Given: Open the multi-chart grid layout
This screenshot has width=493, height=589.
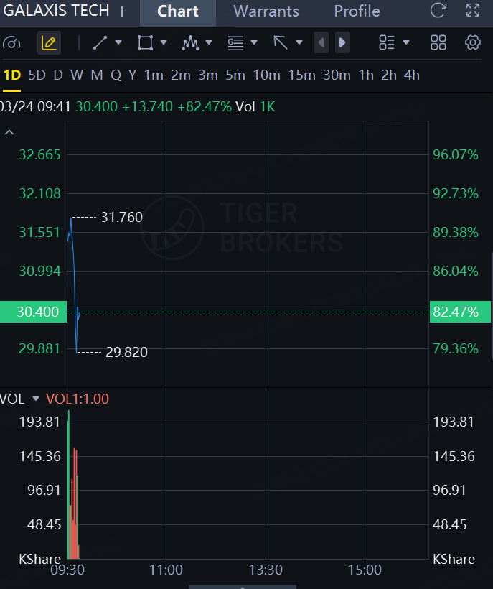Looking at the screenshot, I should point(438,43).
